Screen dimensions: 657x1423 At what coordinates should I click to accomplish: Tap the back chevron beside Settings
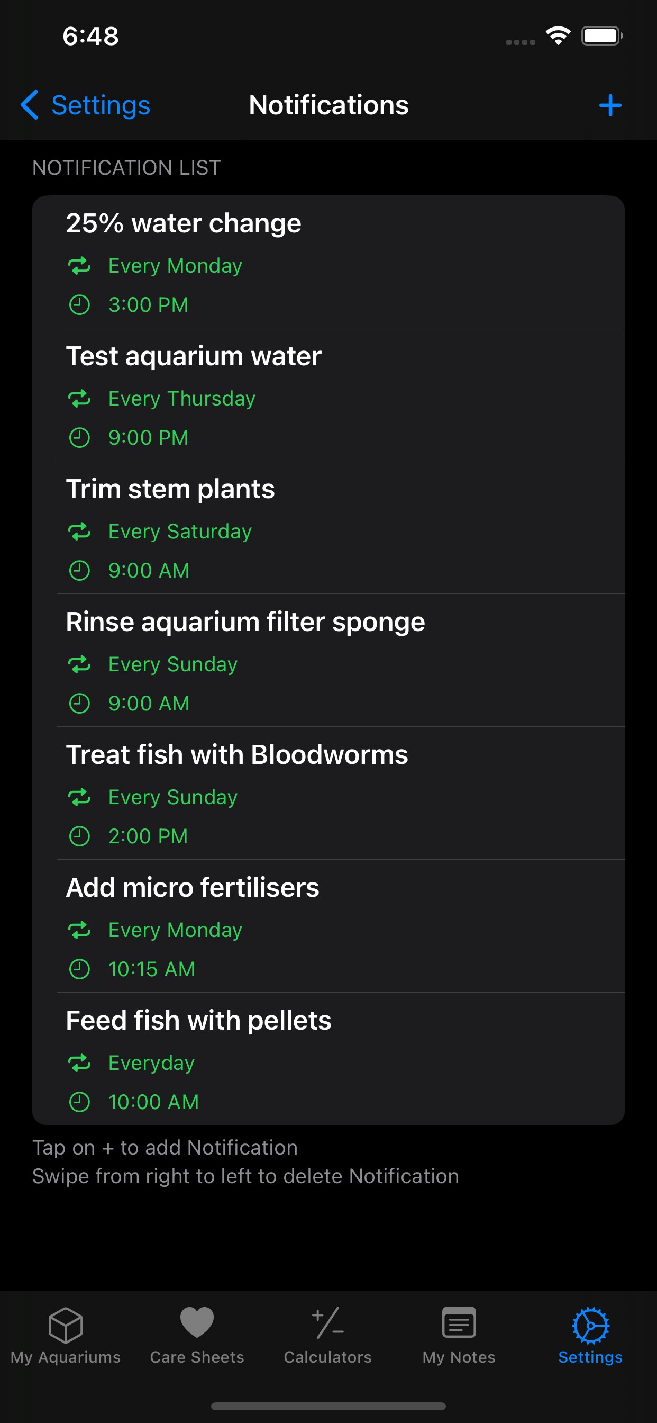30,105
